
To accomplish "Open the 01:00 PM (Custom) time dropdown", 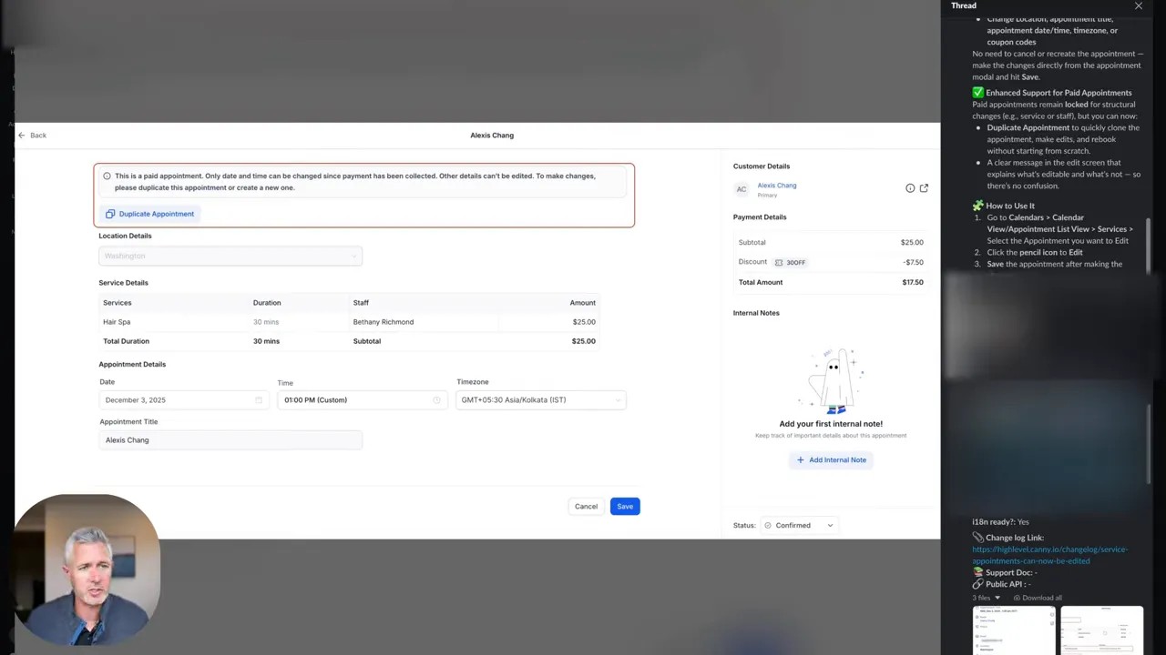I will coord(362,400).
